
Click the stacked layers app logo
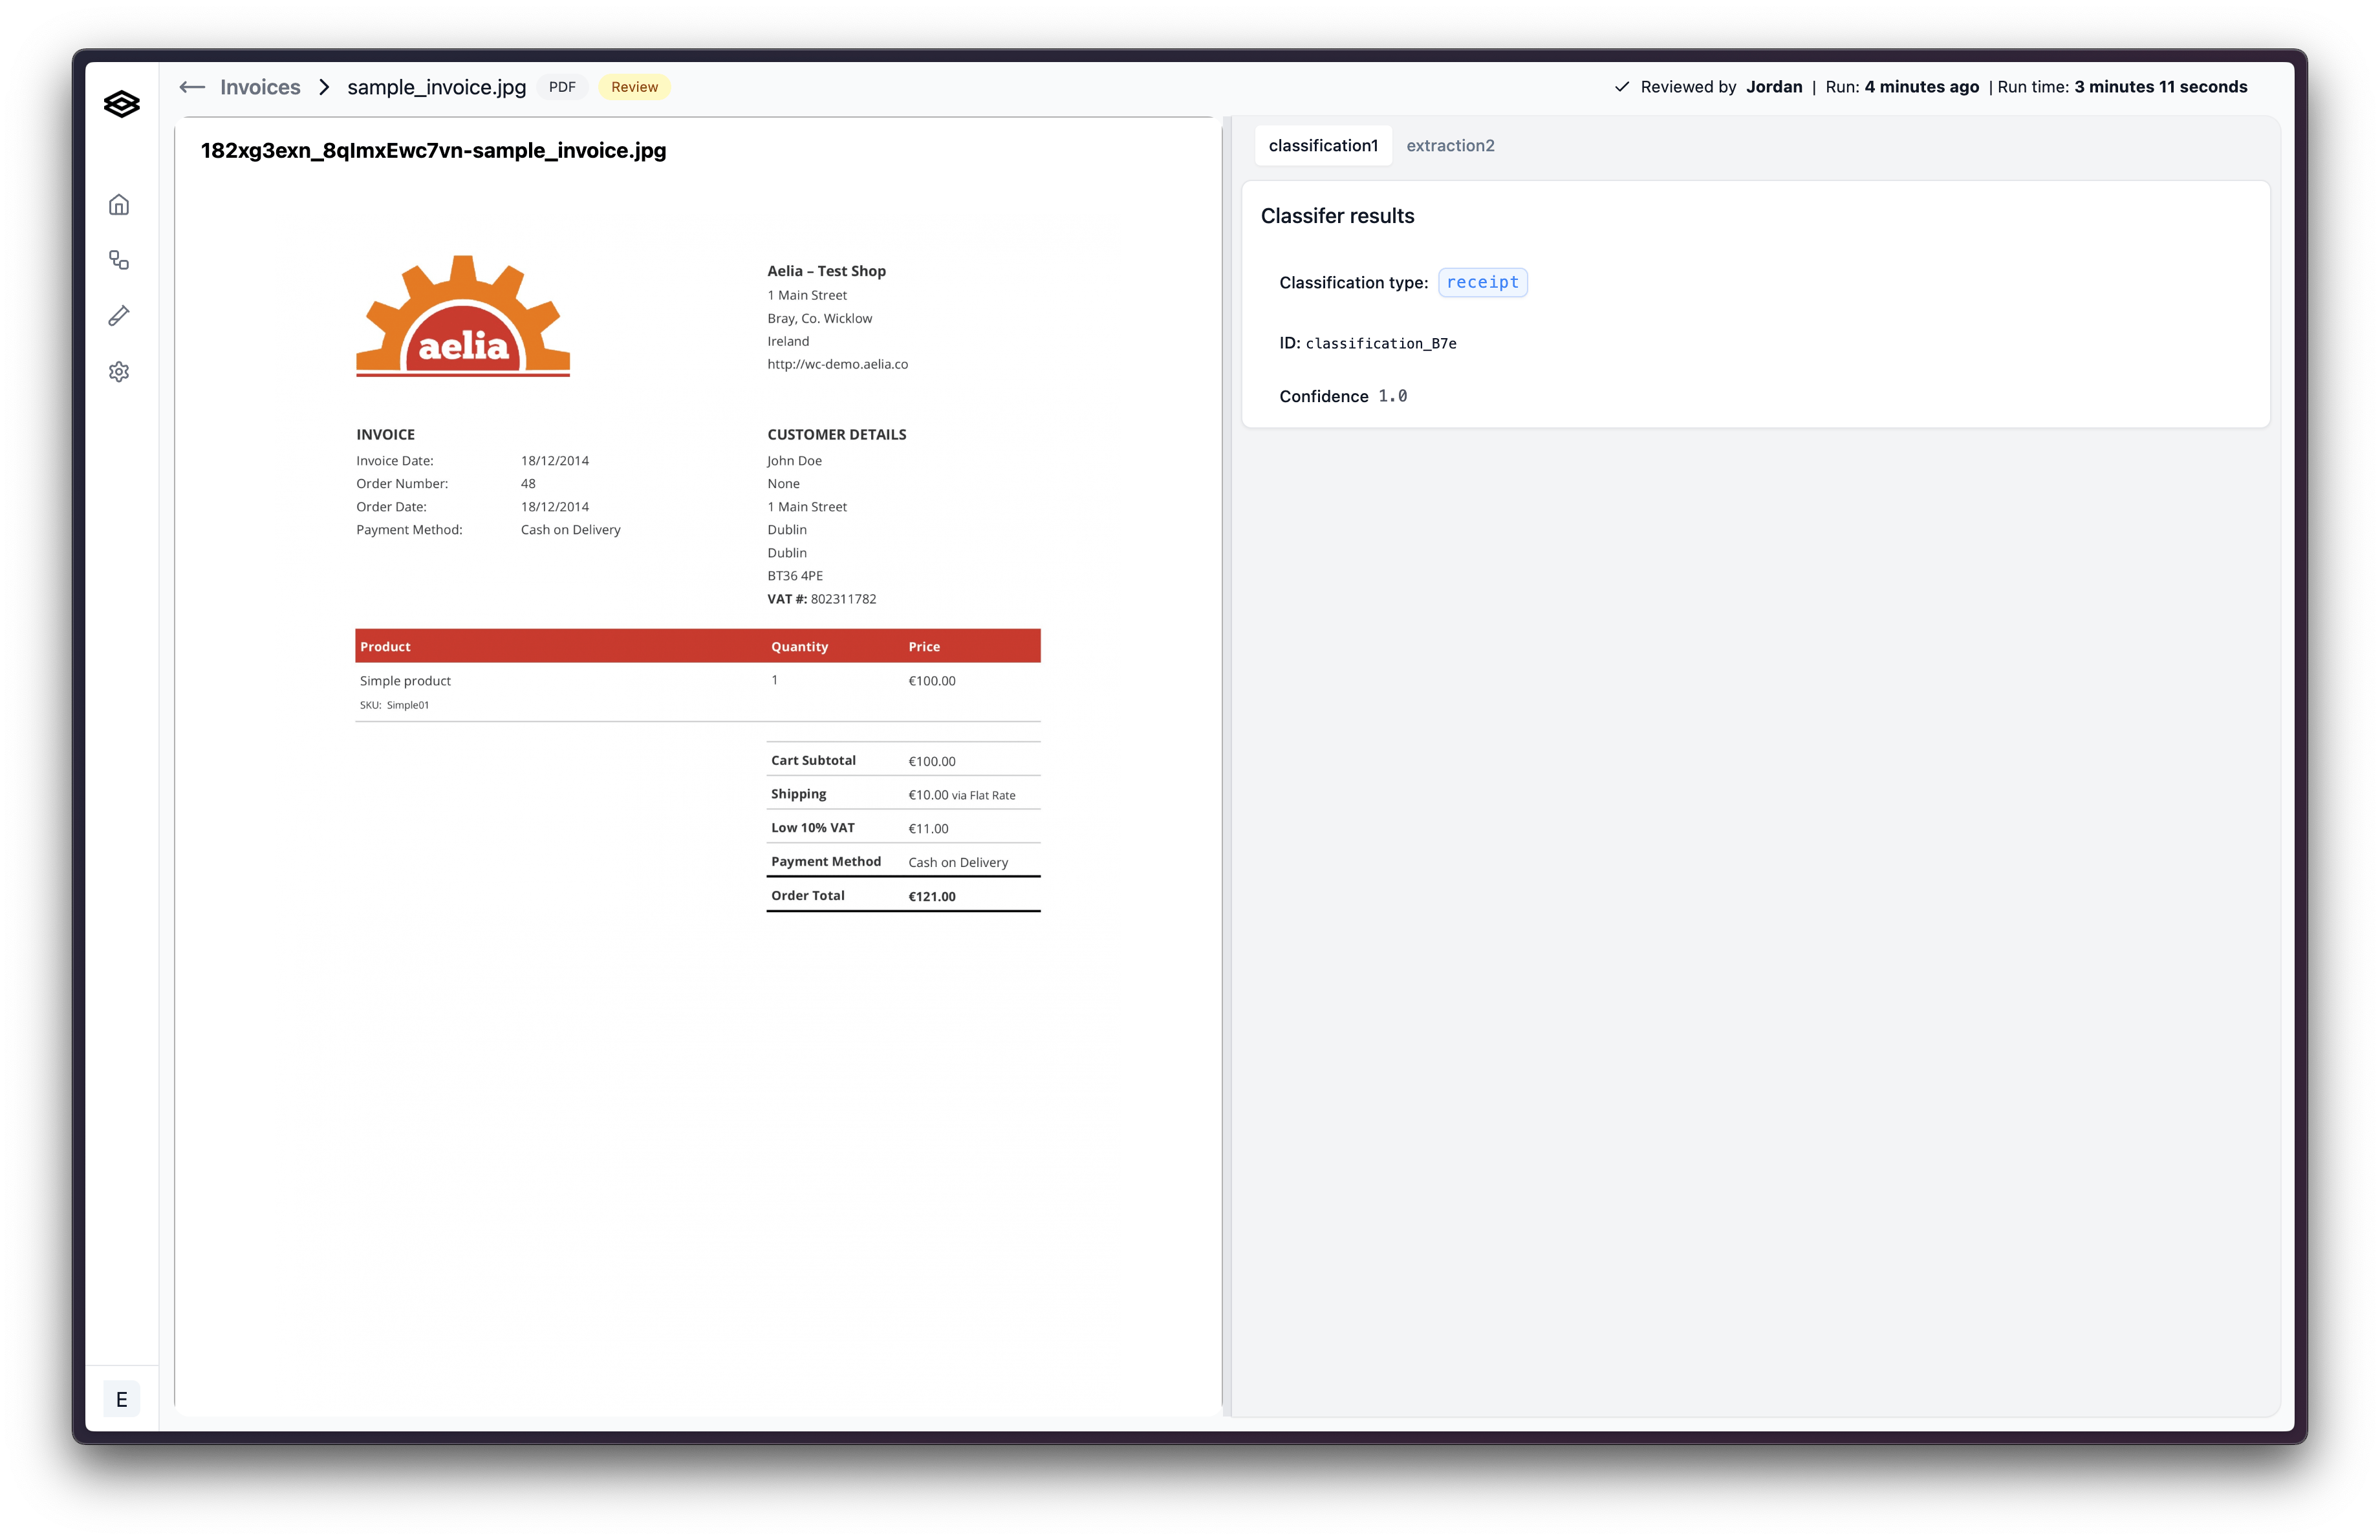coord(121,104)
